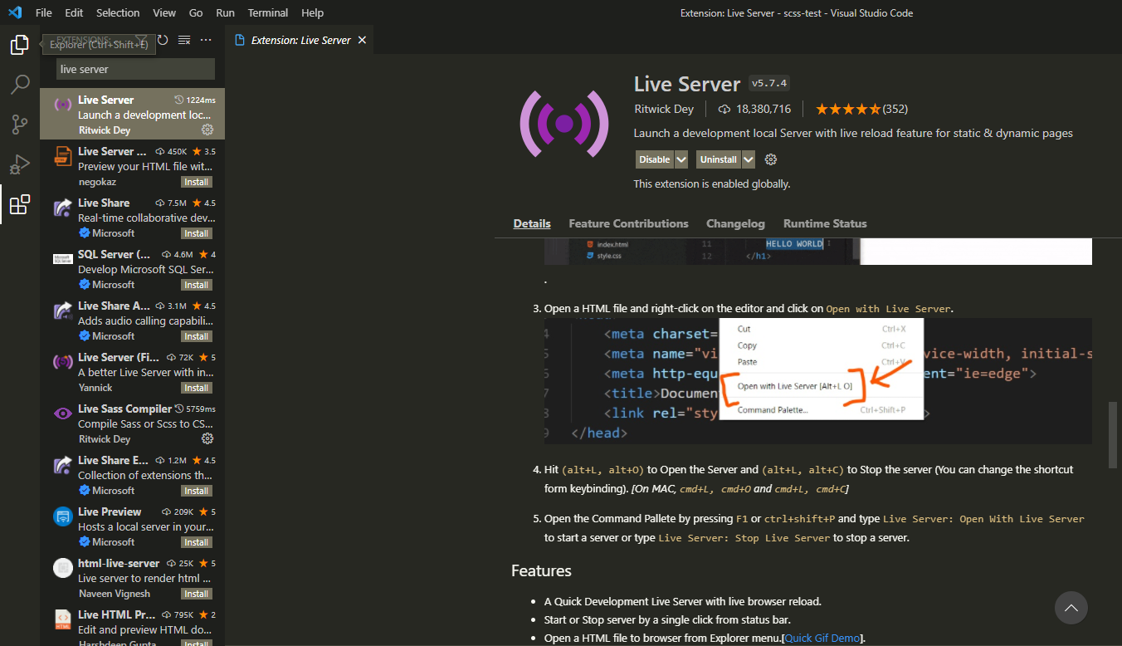Open the Explorer view in activity bar
This screenshot has height=646, width=1122.
(x=20, y=45)
